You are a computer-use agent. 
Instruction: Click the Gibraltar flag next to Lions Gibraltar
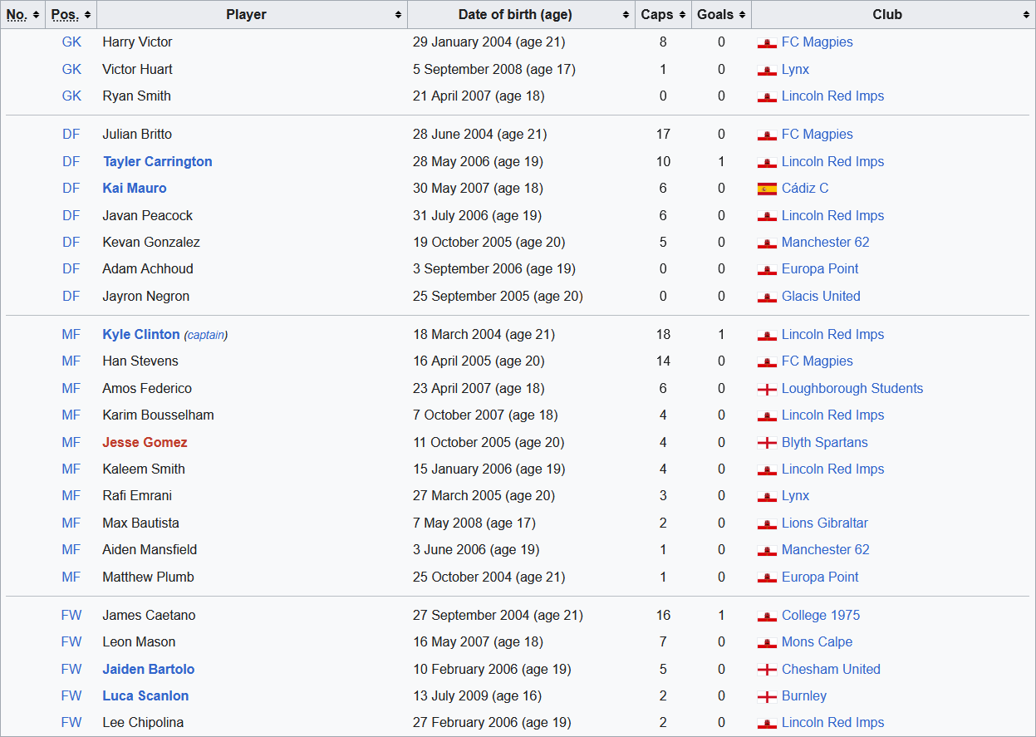click(767, 523)
